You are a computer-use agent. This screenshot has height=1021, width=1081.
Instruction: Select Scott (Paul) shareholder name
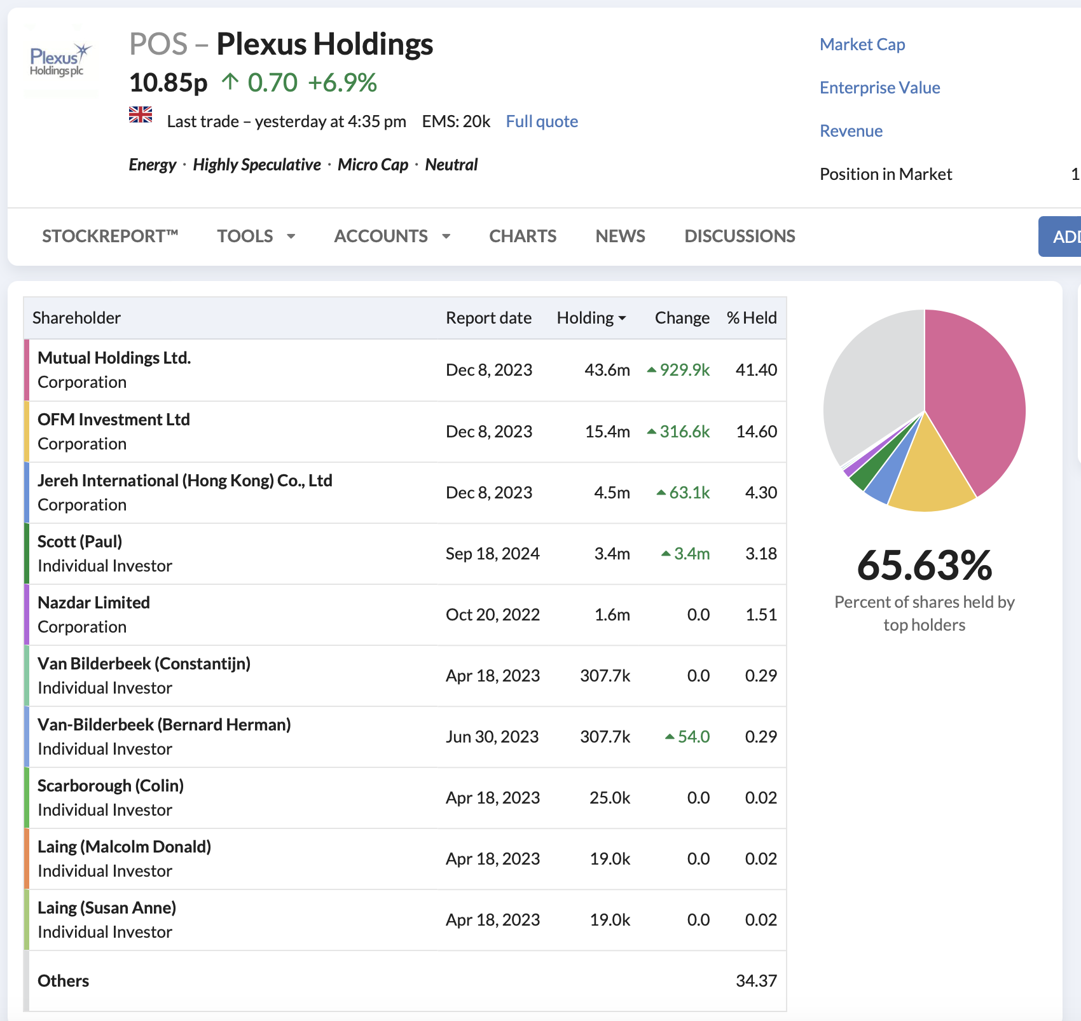(80, 542)
